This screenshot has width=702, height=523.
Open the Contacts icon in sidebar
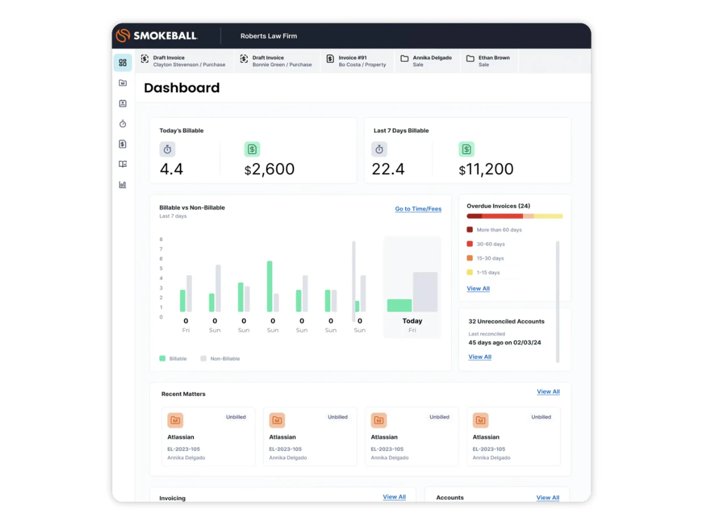tap(123, 103)
